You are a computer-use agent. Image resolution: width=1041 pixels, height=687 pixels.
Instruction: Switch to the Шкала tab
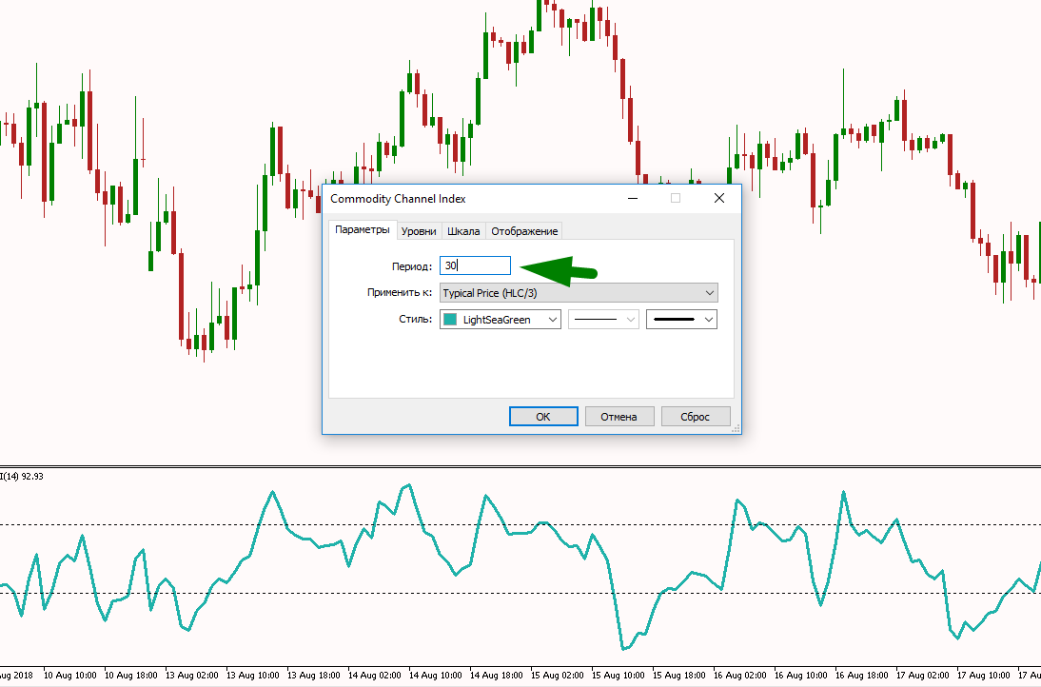[463, 231]
